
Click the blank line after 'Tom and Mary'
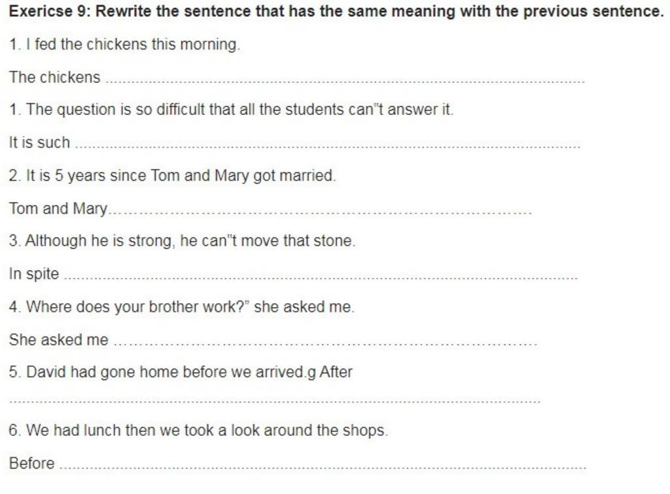320,211
